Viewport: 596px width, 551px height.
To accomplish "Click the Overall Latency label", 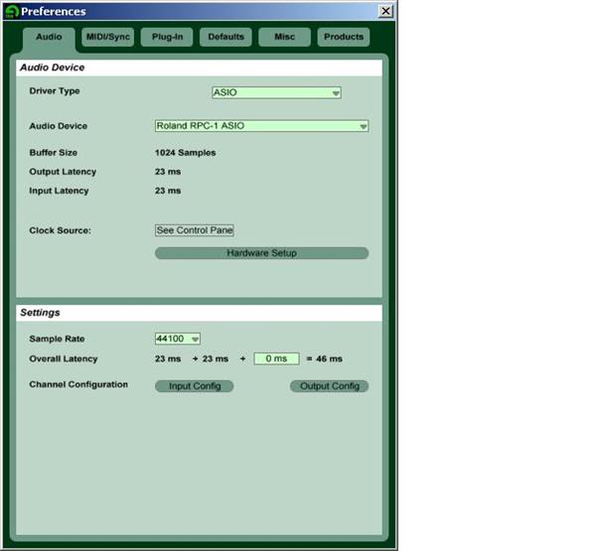I will click(64, 359).
